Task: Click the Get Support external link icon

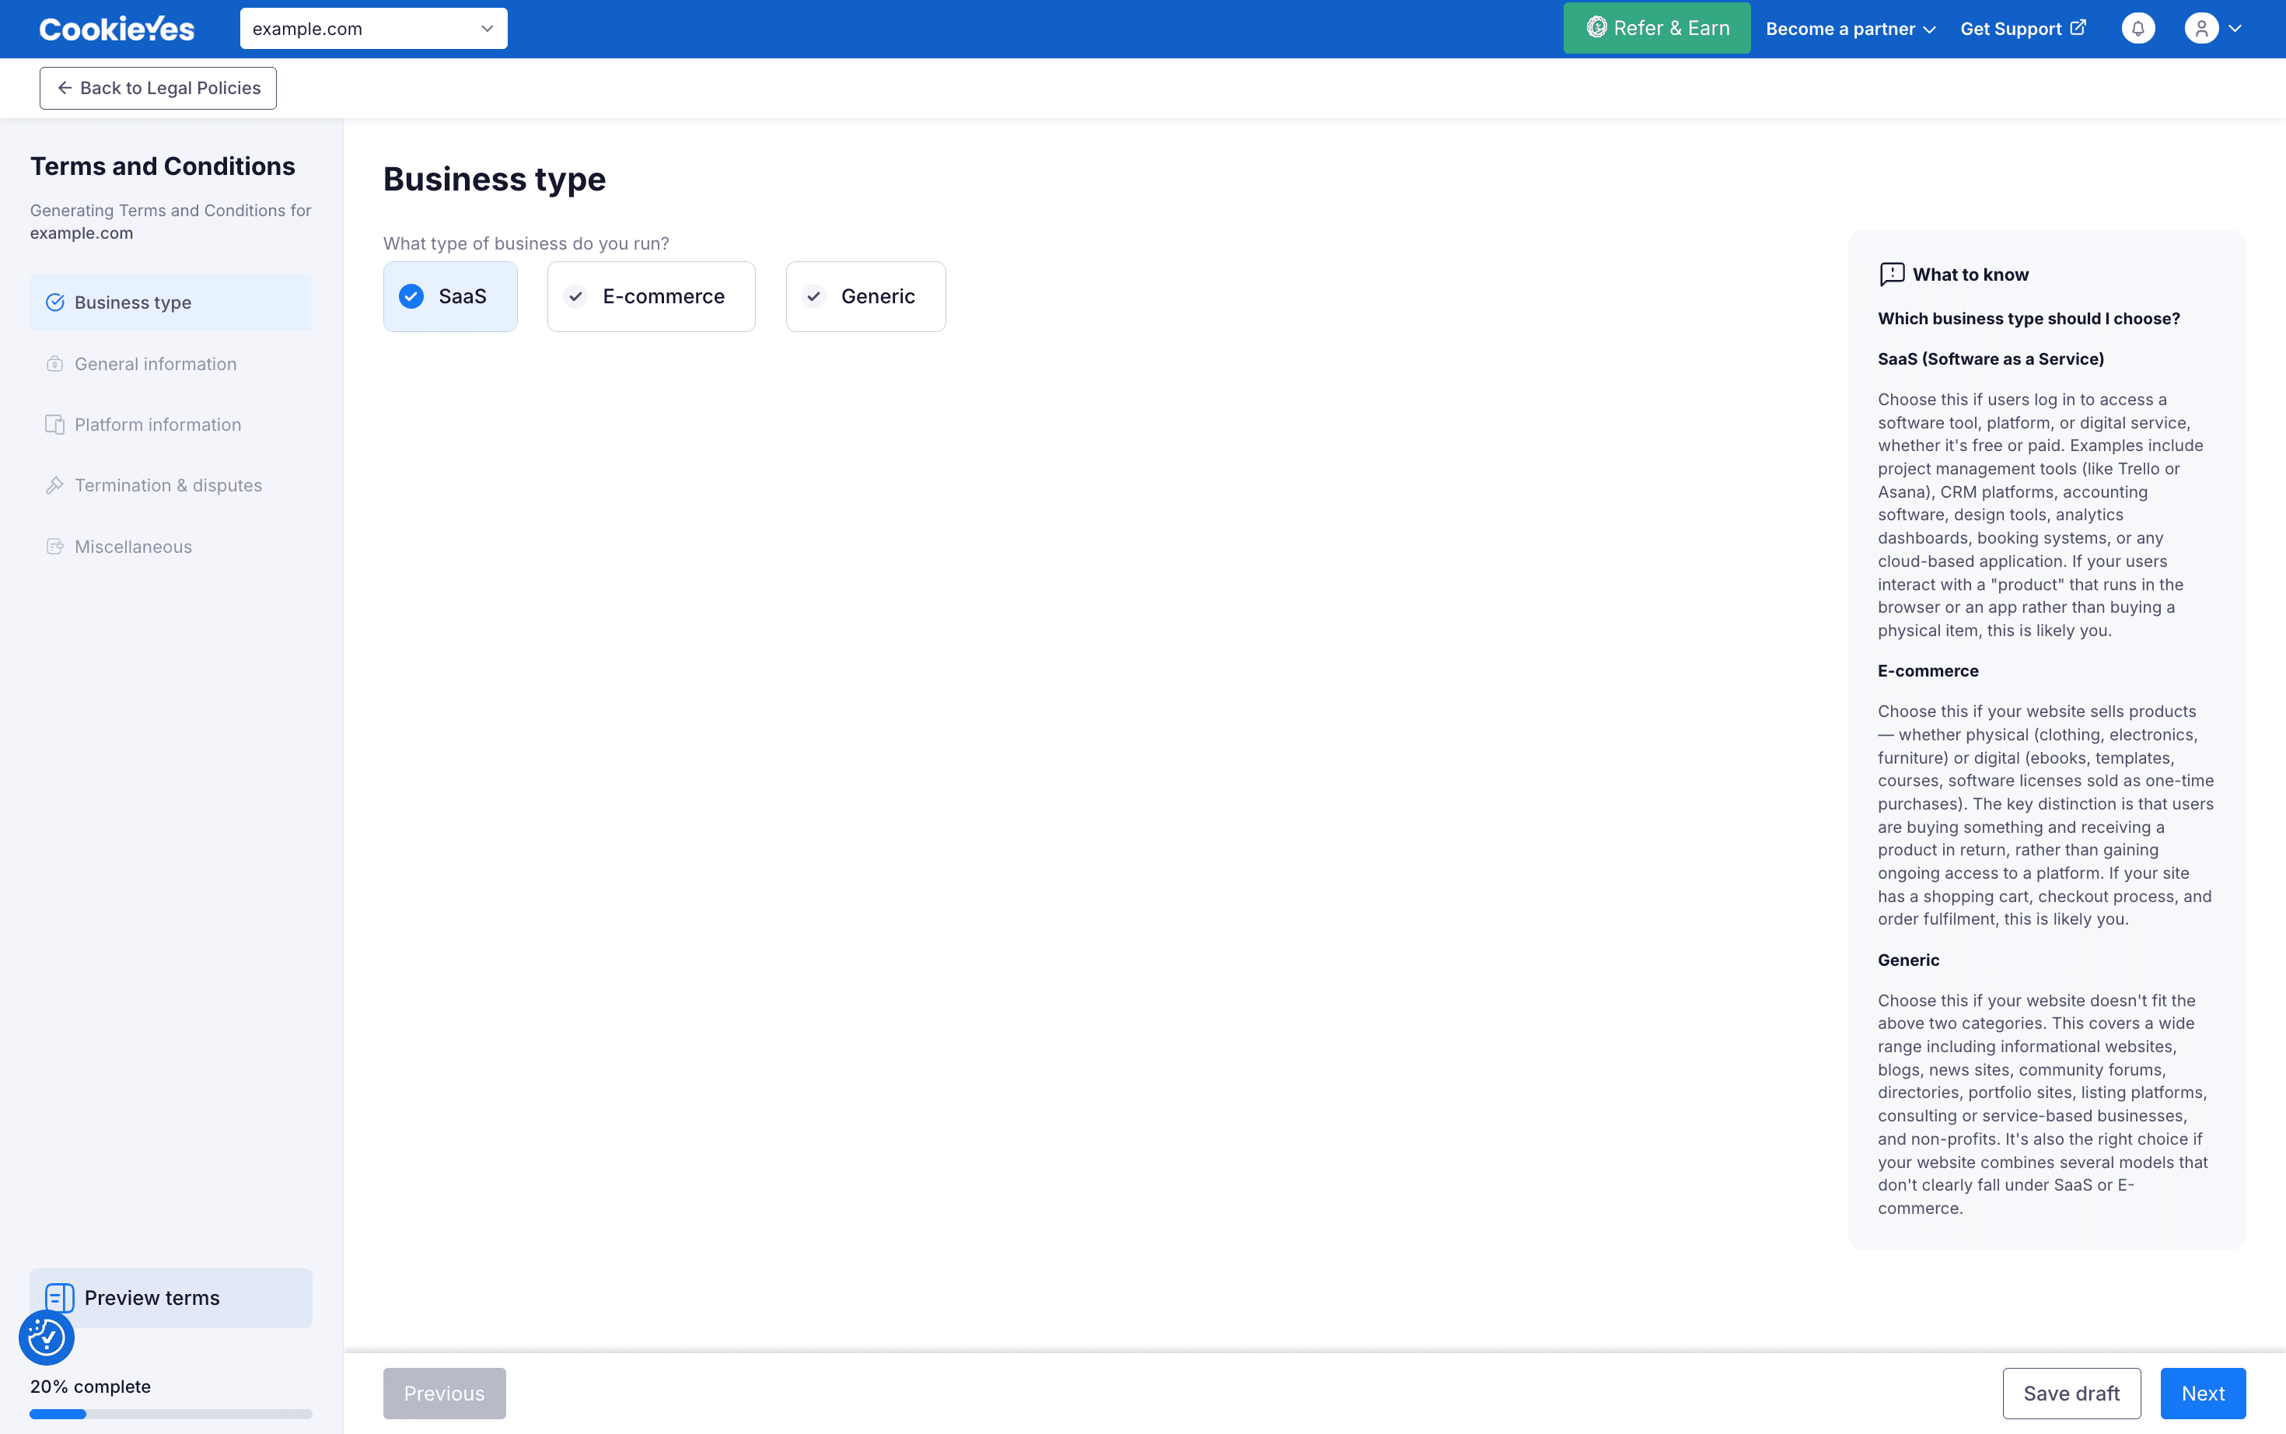Action: tap(2078, 27)
